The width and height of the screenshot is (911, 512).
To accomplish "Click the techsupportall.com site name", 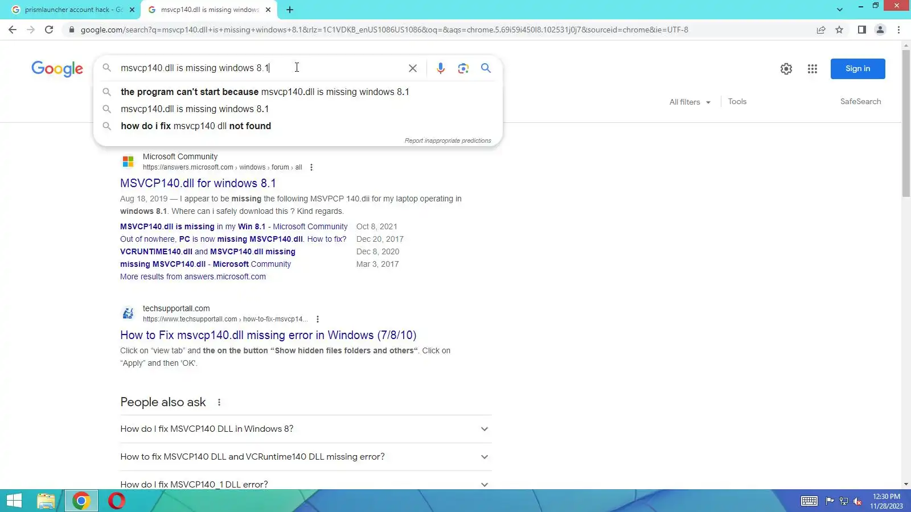I will click(x=176, y=308).
